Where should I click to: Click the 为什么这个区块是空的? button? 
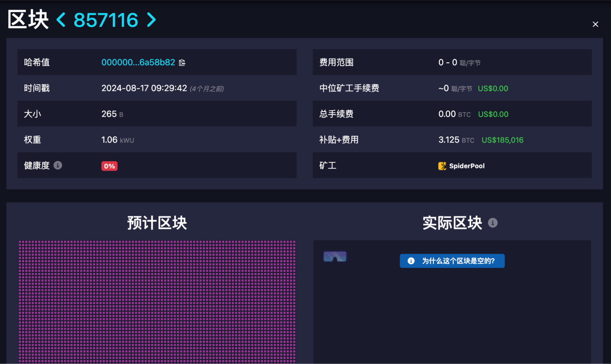pyautogui.click(x=452, y=261)
